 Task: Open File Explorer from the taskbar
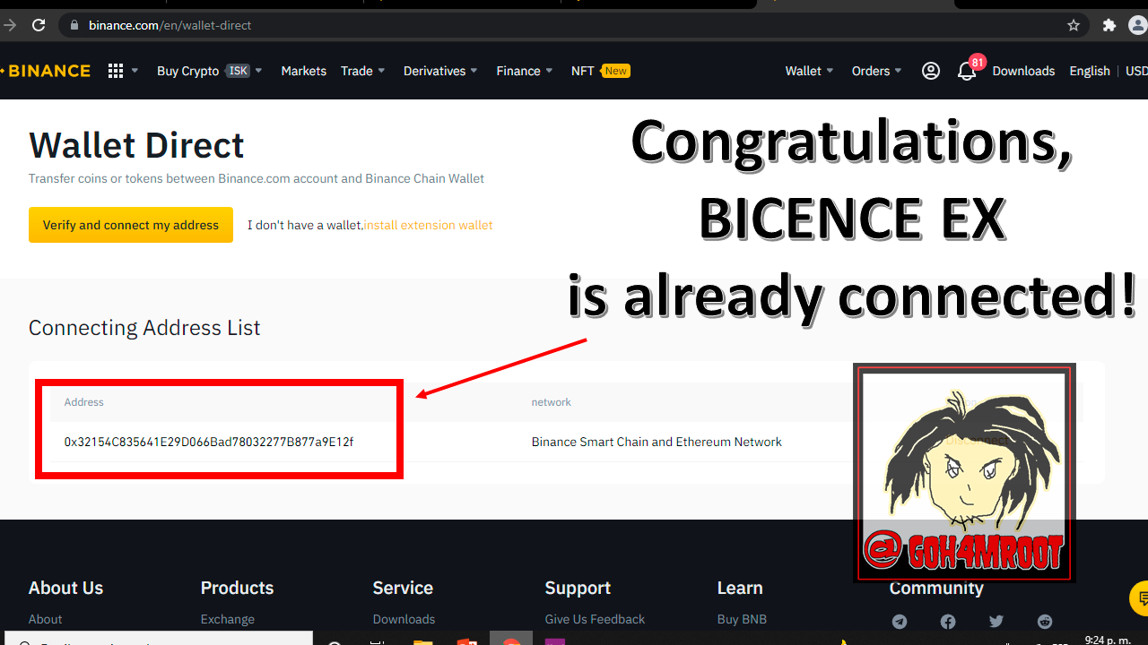pos(422,642)
